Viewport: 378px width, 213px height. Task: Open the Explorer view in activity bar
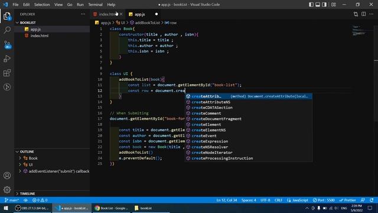tap(7, 16)
